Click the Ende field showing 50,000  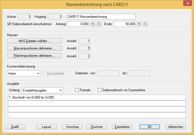point(125,24)
